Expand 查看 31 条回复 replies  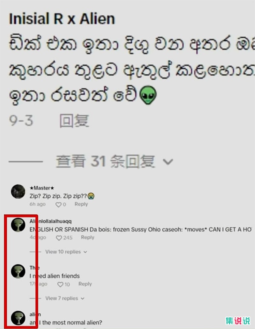pyautogui.click(x=105, y=162)
